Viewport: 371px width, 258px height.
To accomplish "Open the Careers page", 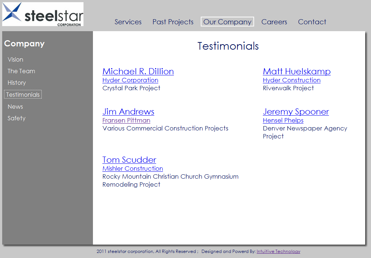I will coord(274,22).
